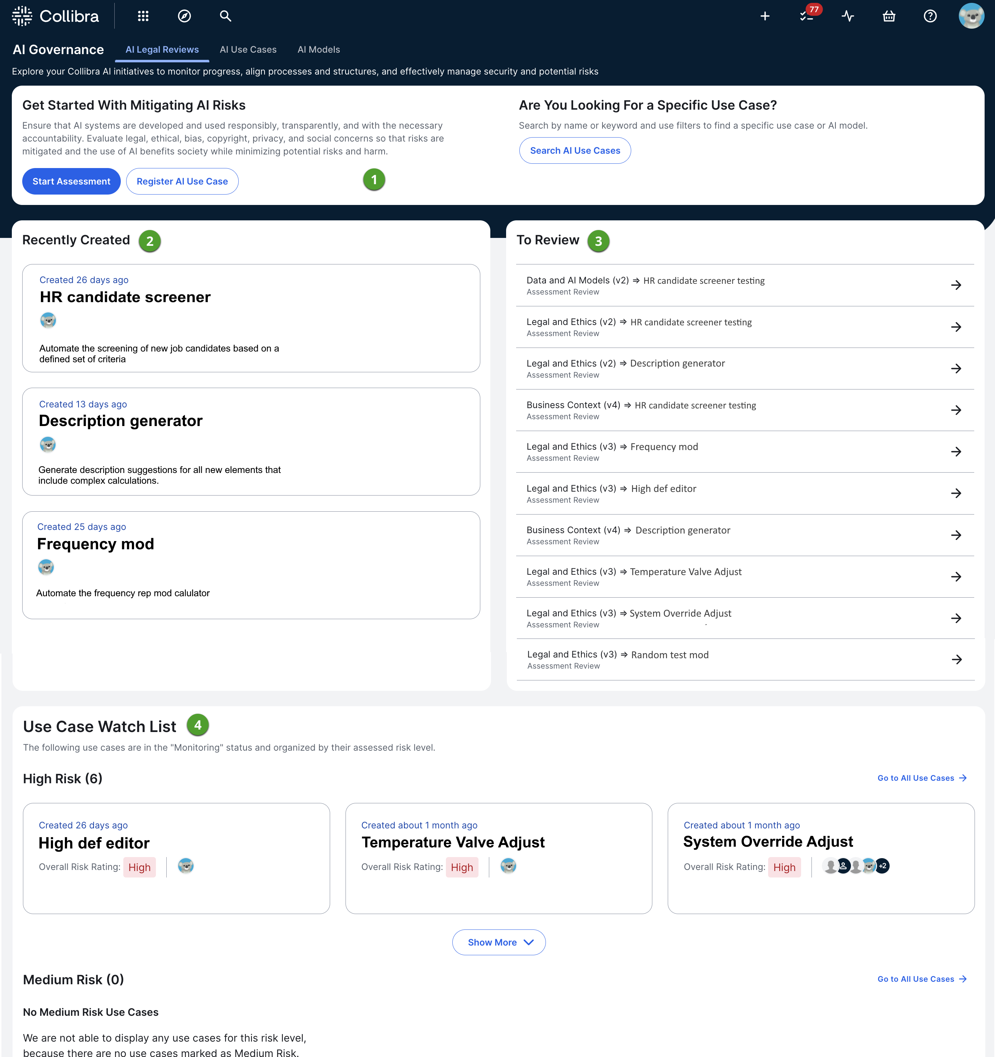Screen dimensions: 995x1057
Task: Open arrow for Data and AI Models review
Action: click(956, 286)
